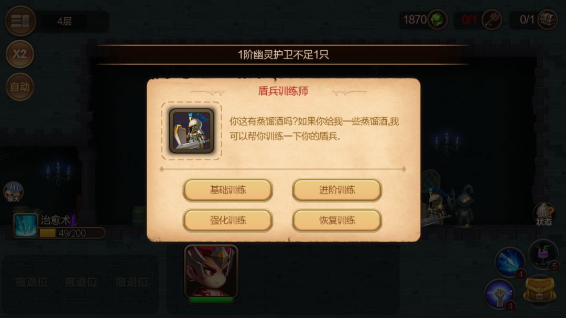Toggle 自动 auto-battle mode
566x318 pixels.
[x=20, y=87]
